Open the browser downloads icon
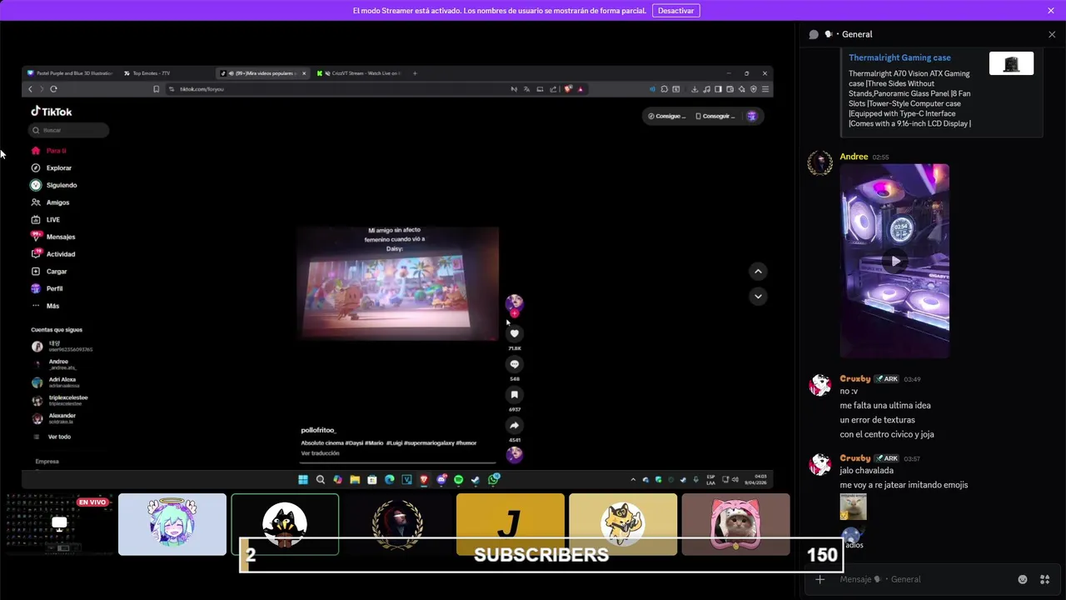Image resolution: width=1066 pixels, height=600 pixels. [x=695, y=89]
